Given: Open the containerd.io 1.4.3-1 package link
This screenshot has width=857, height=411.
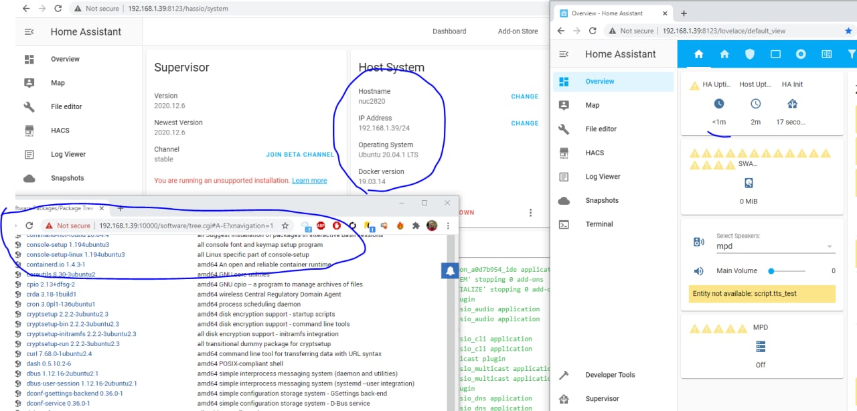Looking at the screenshot, I should [56, 264].
